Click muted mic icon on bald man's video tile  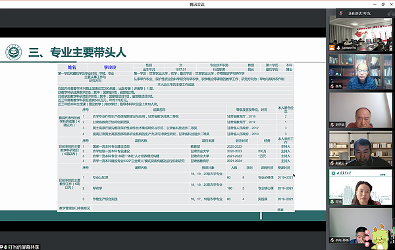[x=332, y=125]
